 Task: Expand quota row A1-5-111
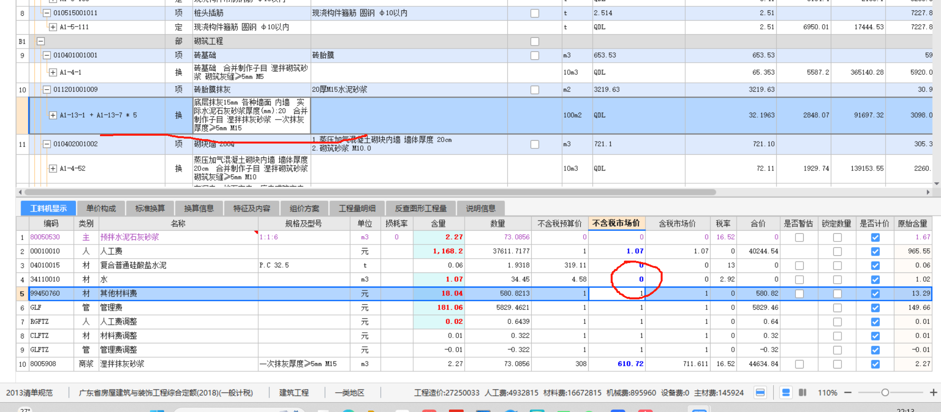(x=53, y=27)
